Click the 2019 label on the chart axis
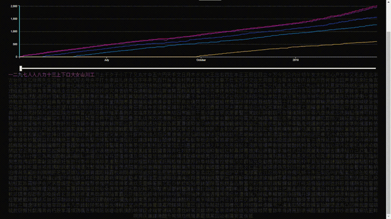 tap(295, 60)
